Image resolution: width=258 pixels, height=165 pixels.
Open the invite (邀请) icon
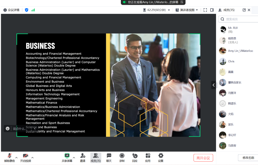coord(83,158)
